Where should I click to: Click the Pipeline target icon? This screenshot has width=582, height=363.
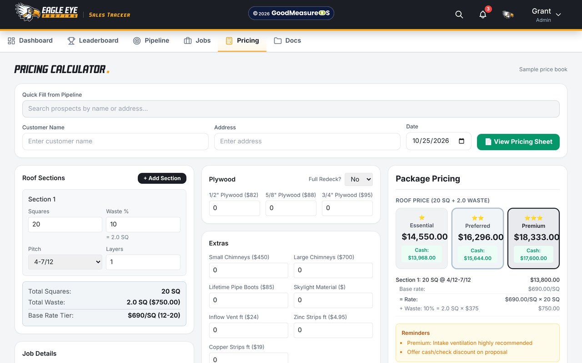pyautogui.click(x=137, y=41)
